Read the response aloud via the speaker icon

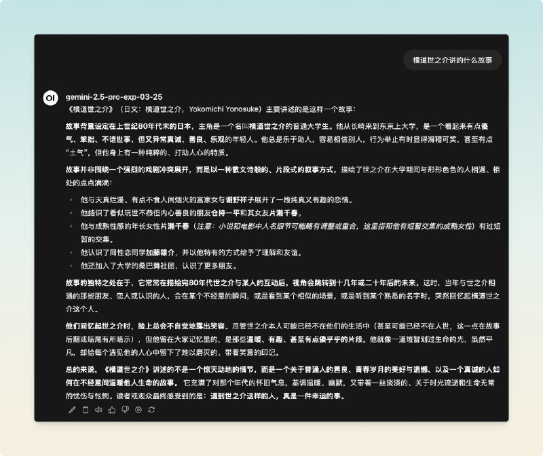tap(98, 410)
